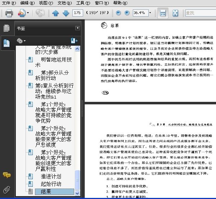216x199 pixels.
Task: Click the greyed email globe icon
Action: 40,13
